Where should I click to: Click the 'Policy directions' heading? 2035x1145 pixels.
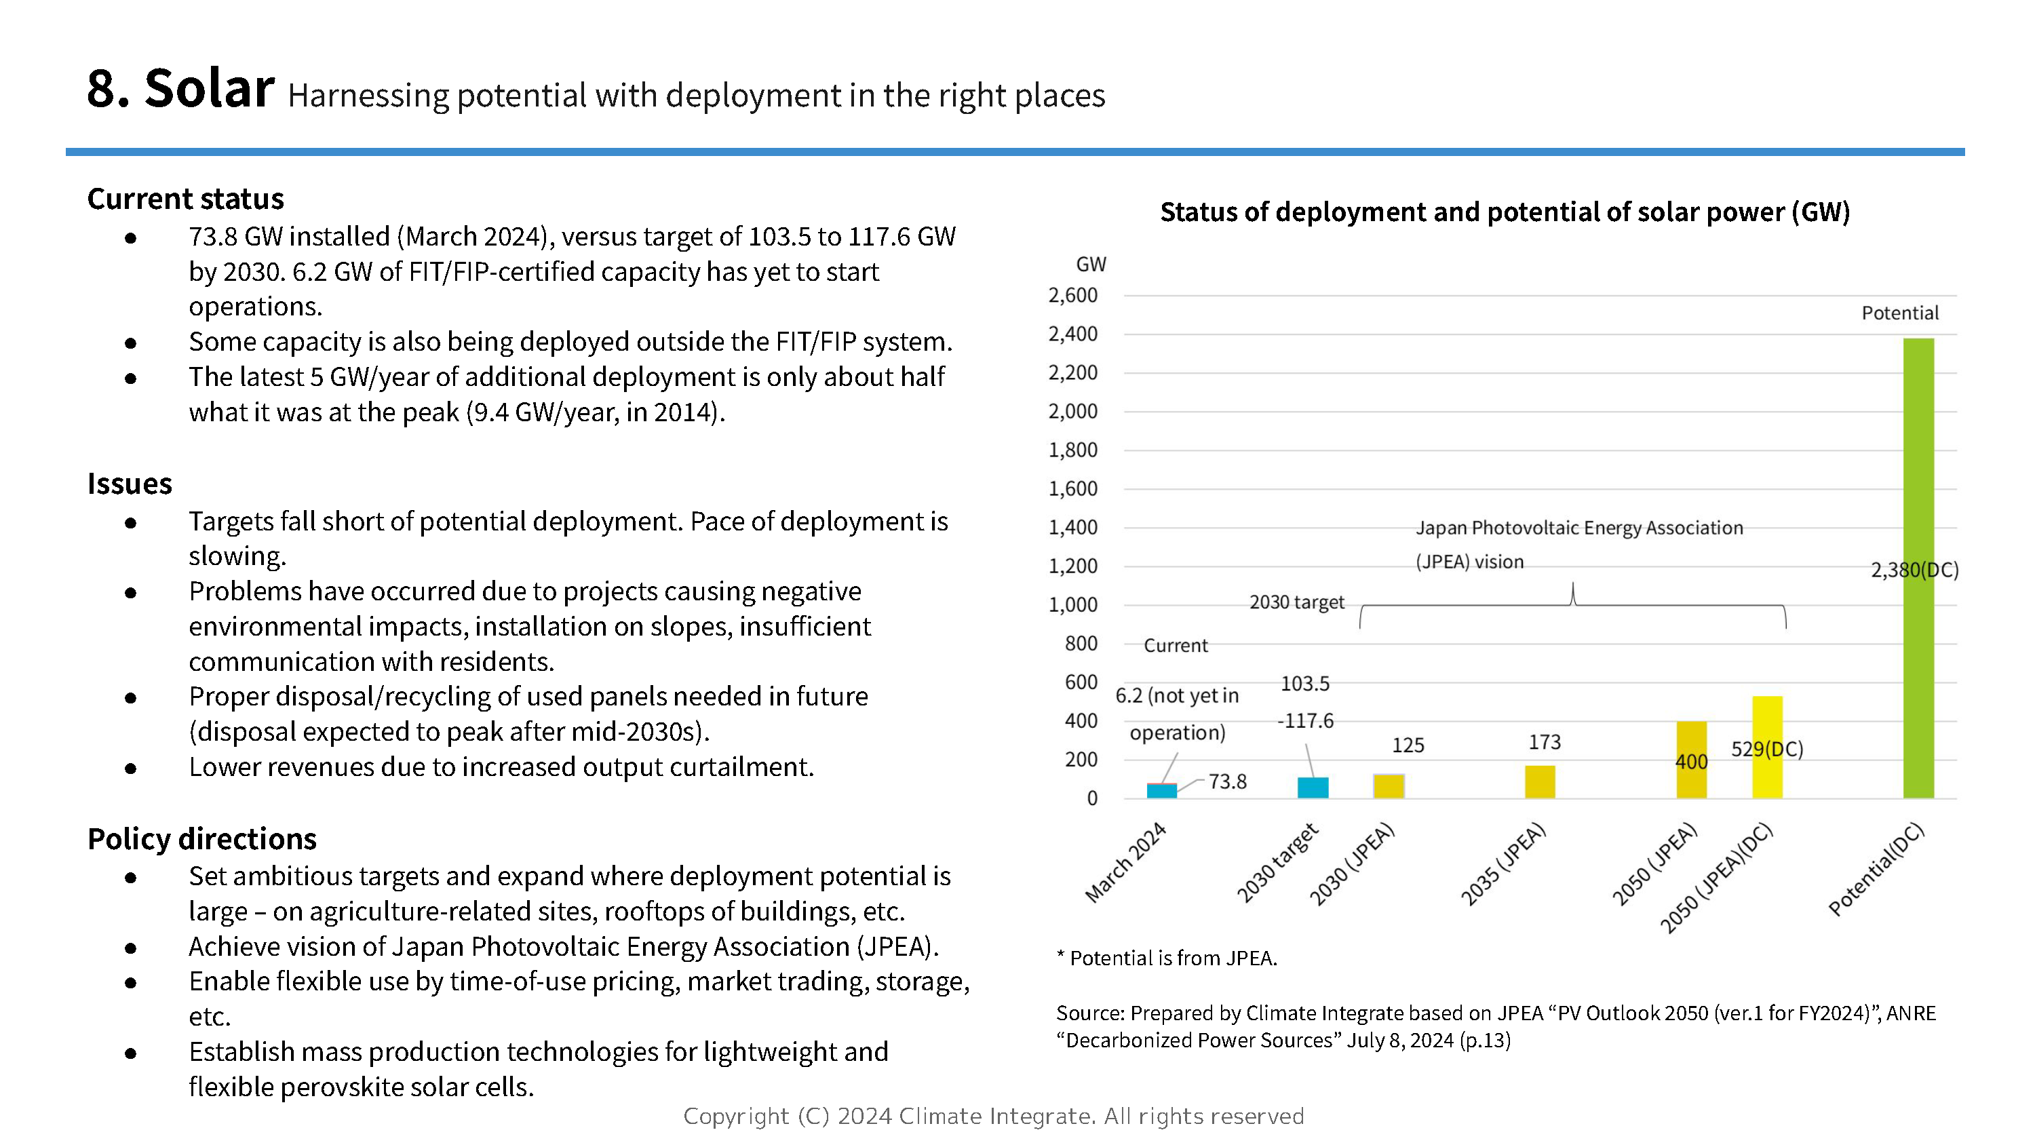coord(201,838)
